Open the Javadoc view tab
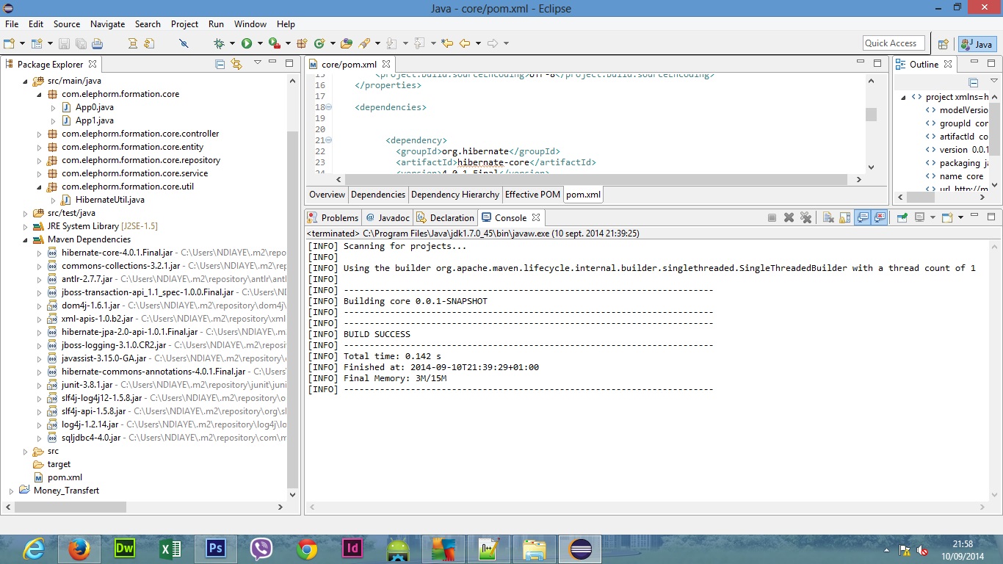1003x564 pixels. [x=388, y=217]
